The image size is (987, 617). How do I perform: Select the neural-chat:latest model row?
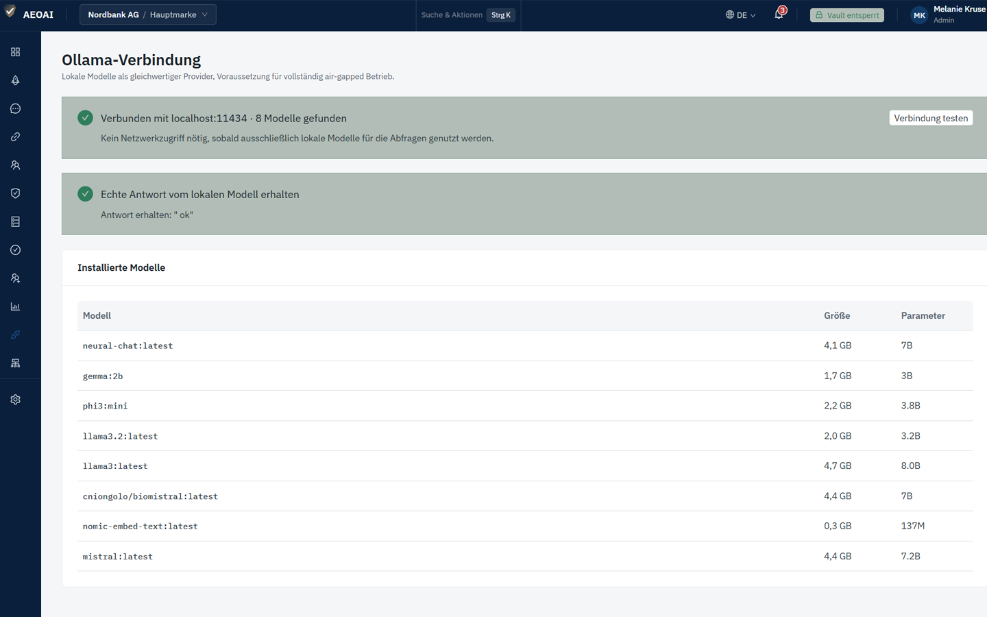(525, 346)
